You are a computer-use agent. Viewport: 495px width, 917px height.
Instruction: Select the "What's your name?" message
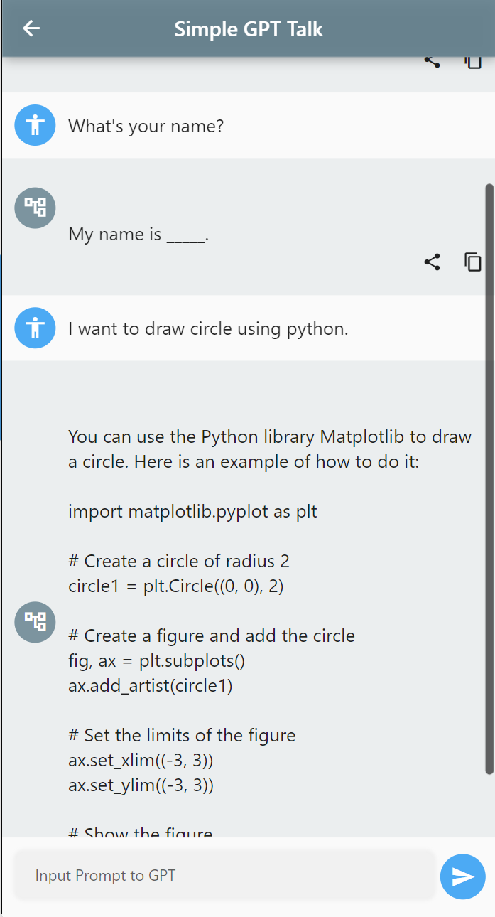click(146, 127)
